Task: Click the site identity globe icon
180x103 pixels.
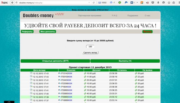Action: point(16,2)
